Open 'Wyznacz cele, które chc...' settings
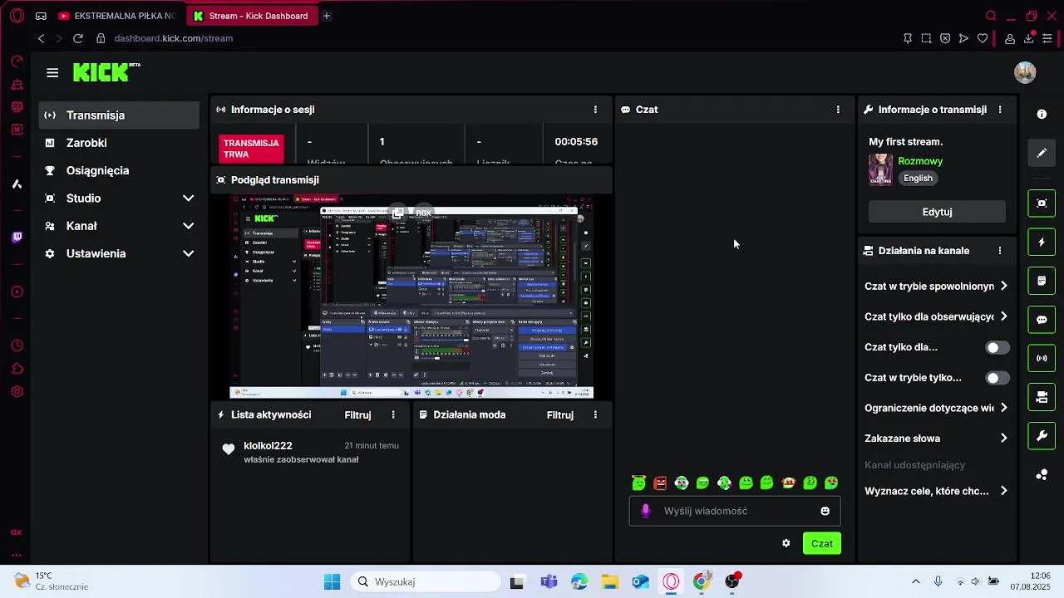This screenshot has width=1064, height=598. click(x=937, y=491)
